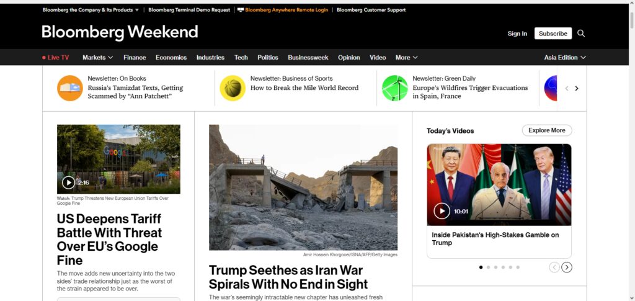This screenshot has width=635, height=301.
Task: Select the sixth video carousel dot
Action: (x=518, y=267)
